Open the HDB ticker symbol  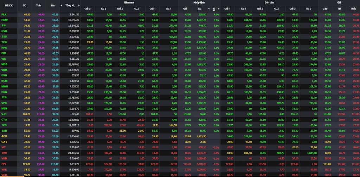[x=4, y=92]
